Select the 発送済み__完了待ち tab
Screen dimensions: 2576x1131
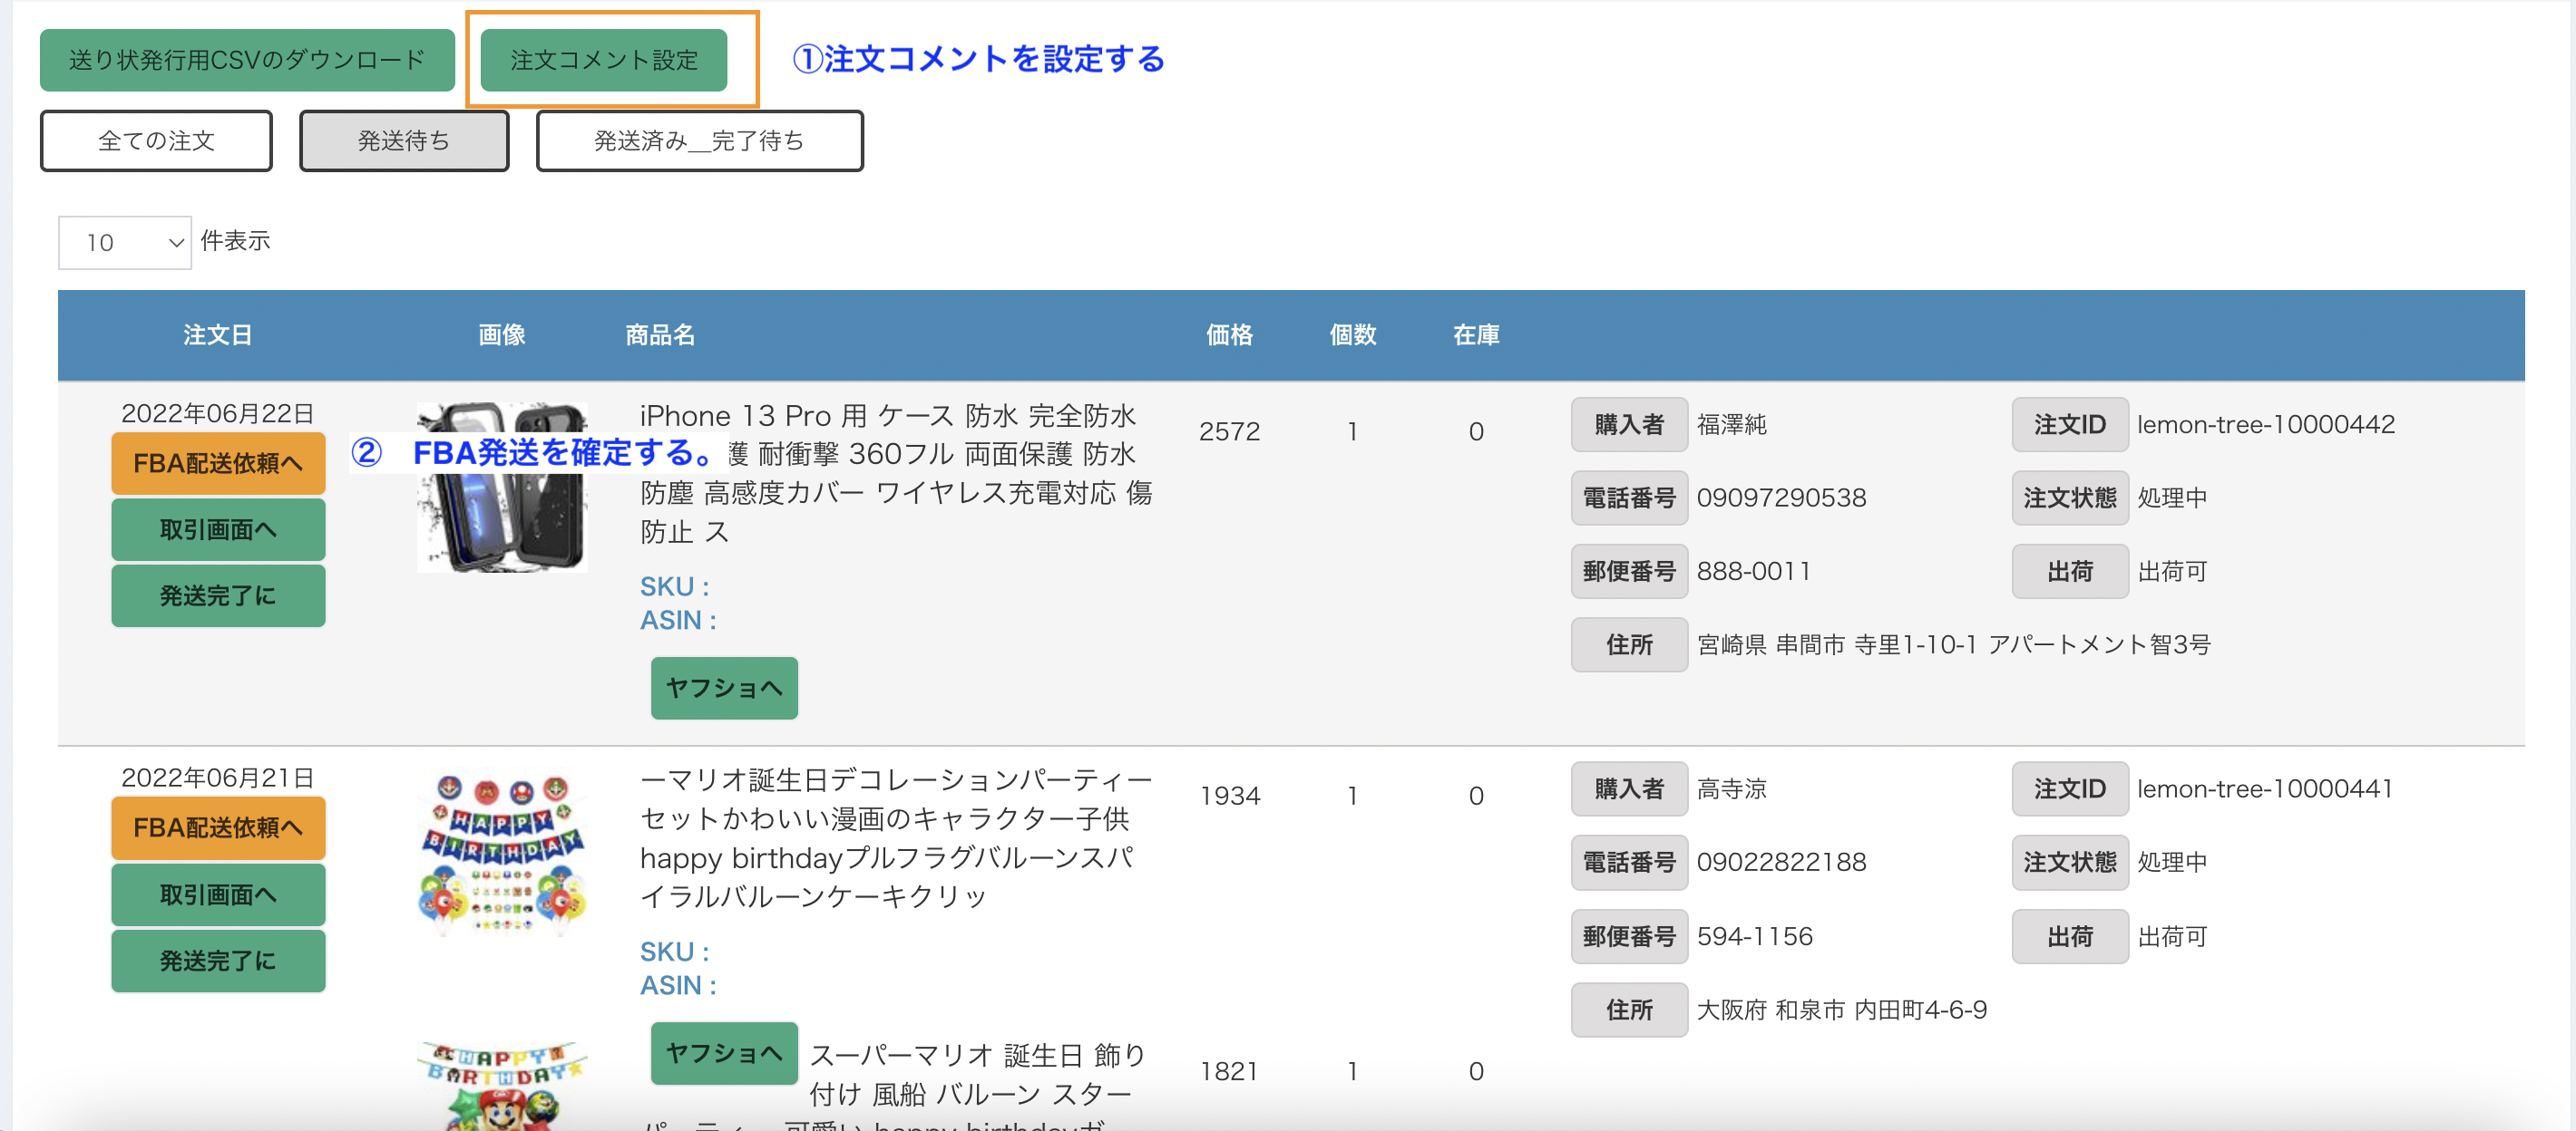pos(699,140)
